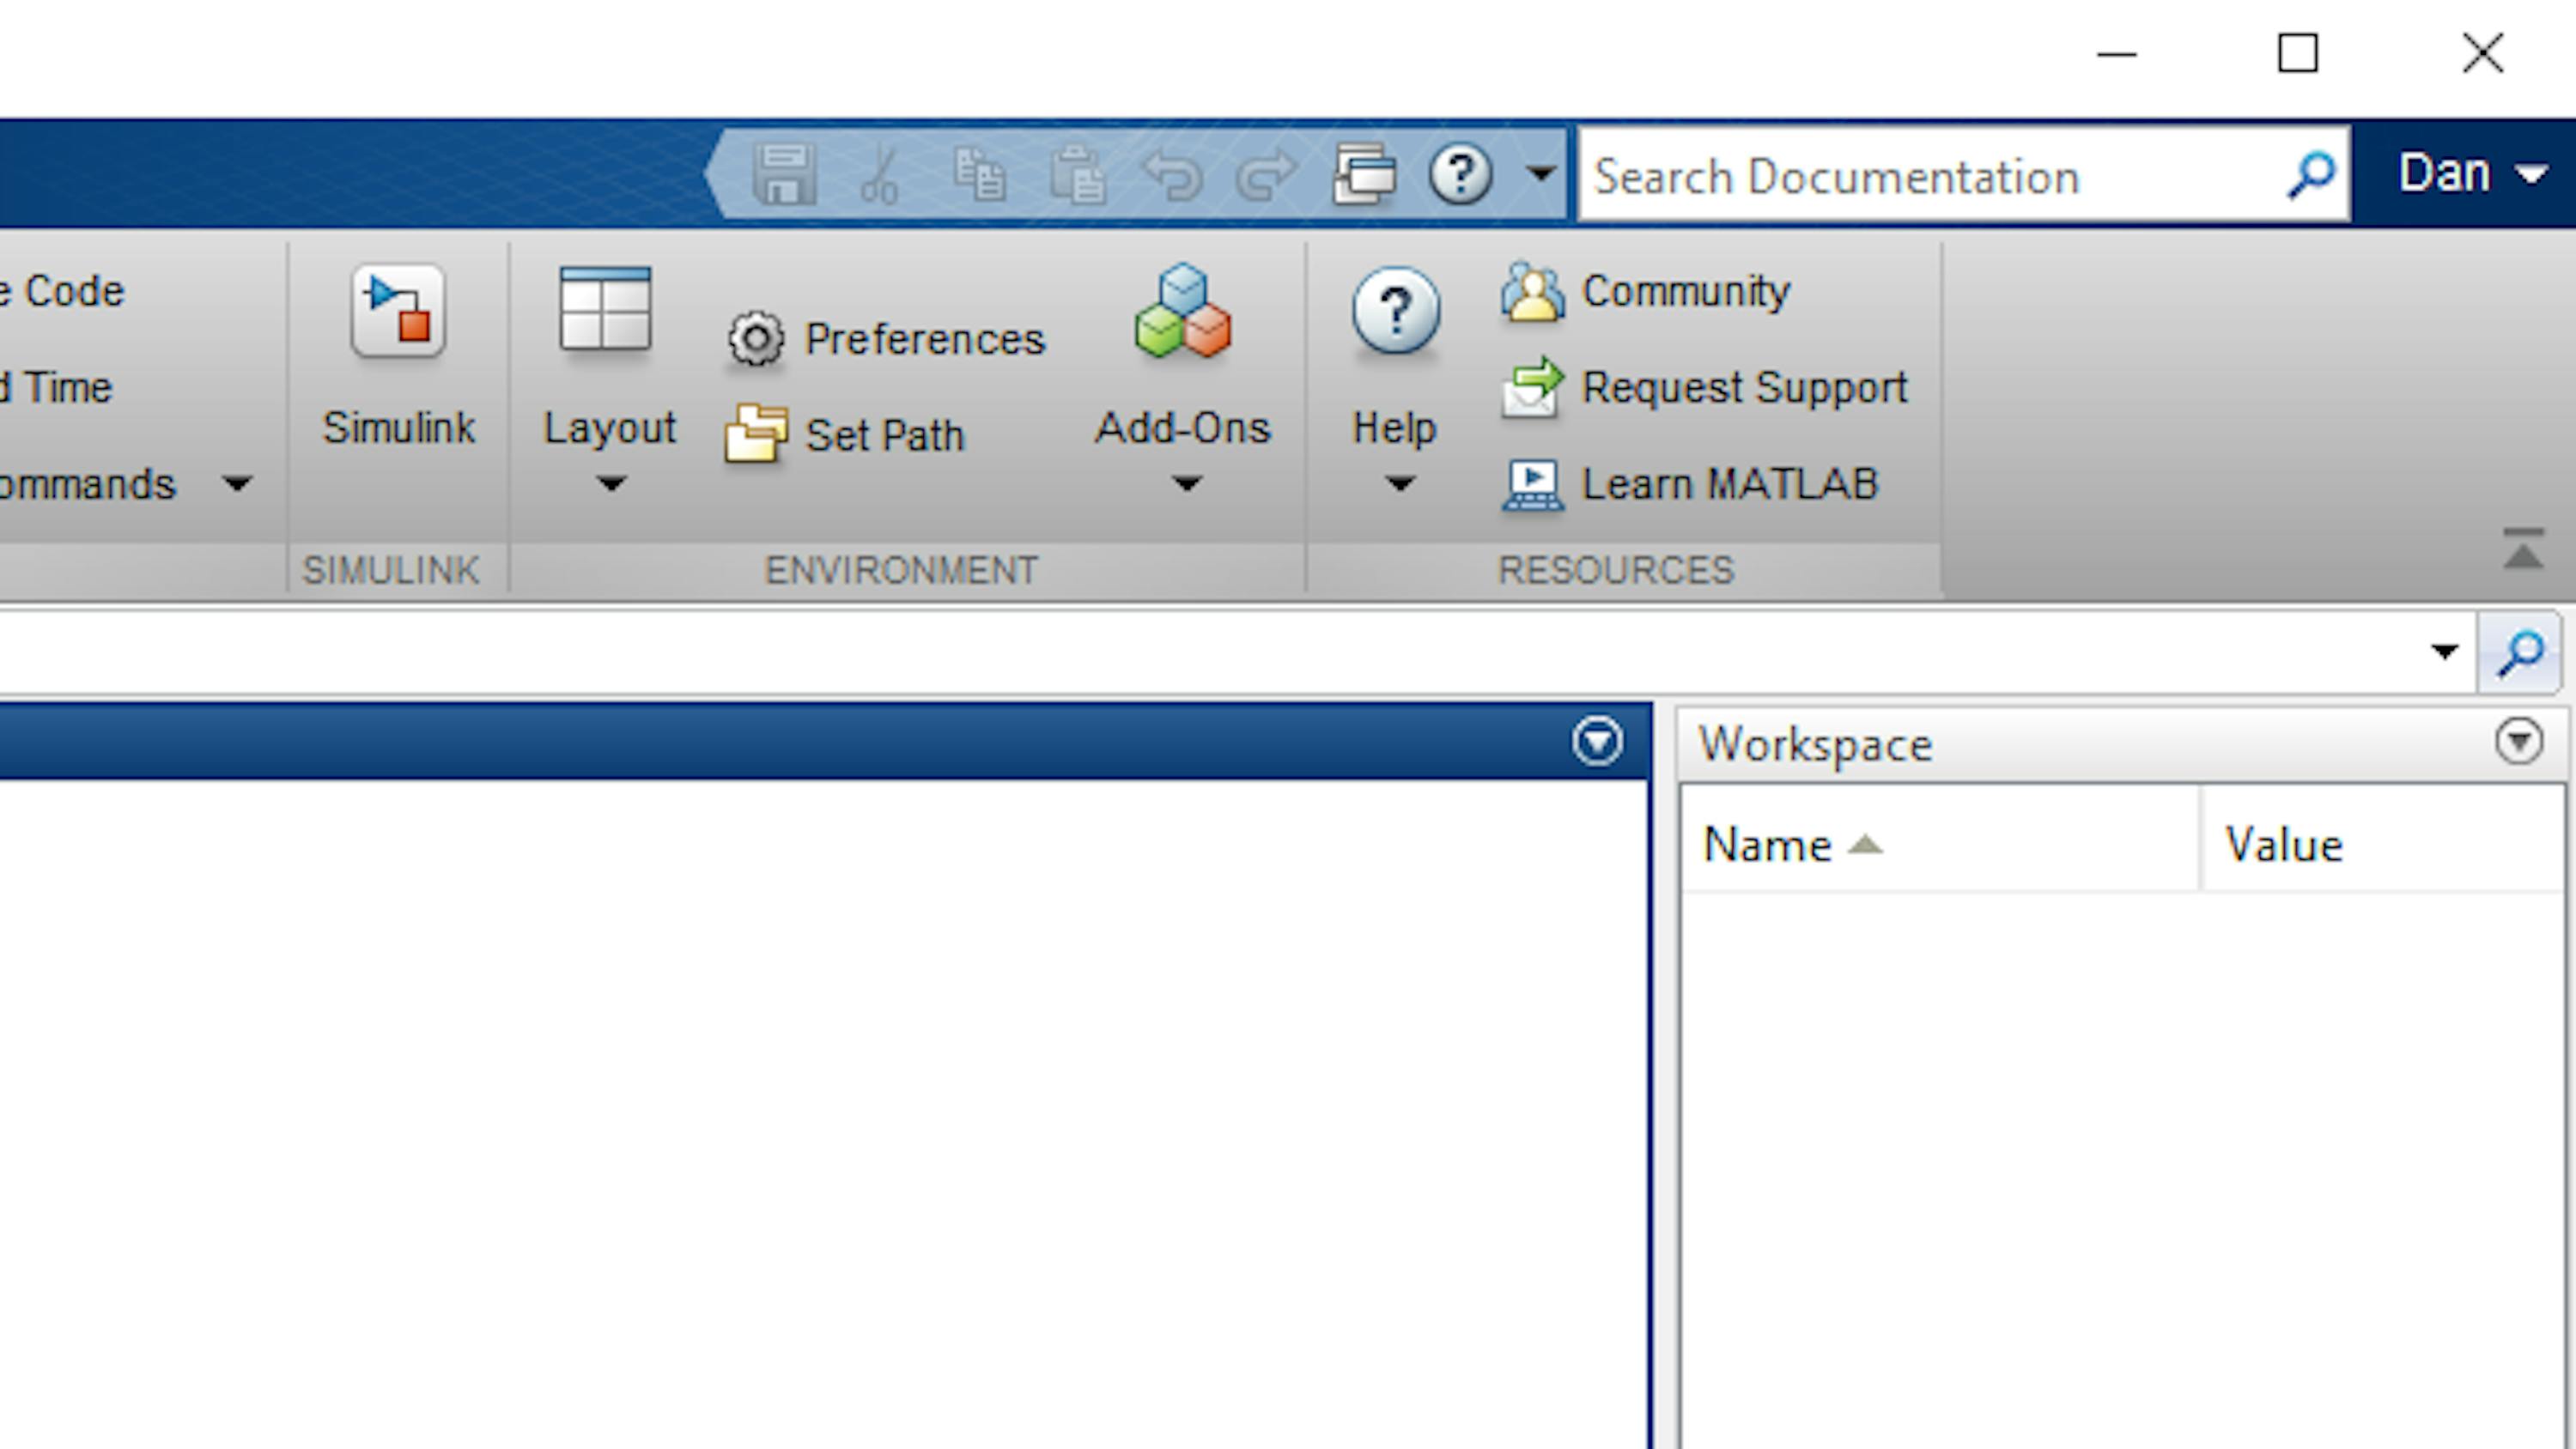Collapse the toolstrip with minimize arrow
Screen dimensions: 2576x1449
[2523, 550]
